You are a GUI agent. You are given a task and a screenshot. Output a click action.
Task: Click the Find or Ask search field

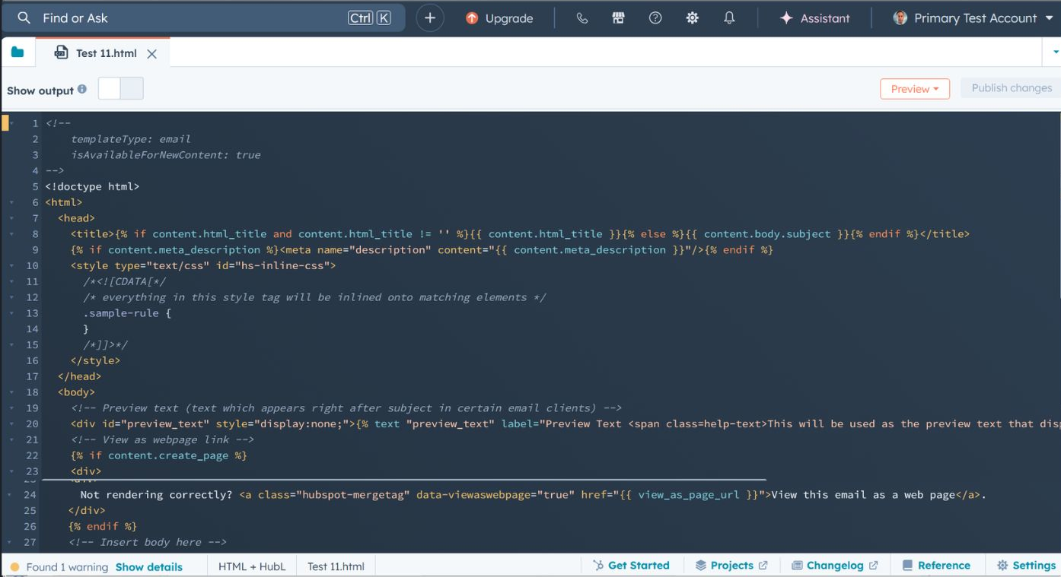point(190,18)
